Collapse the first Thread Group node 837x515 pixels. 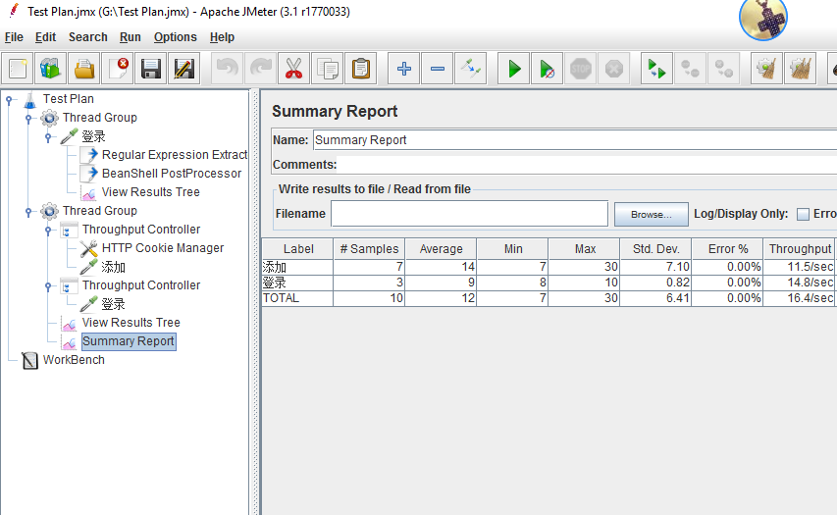coord(28,118)
